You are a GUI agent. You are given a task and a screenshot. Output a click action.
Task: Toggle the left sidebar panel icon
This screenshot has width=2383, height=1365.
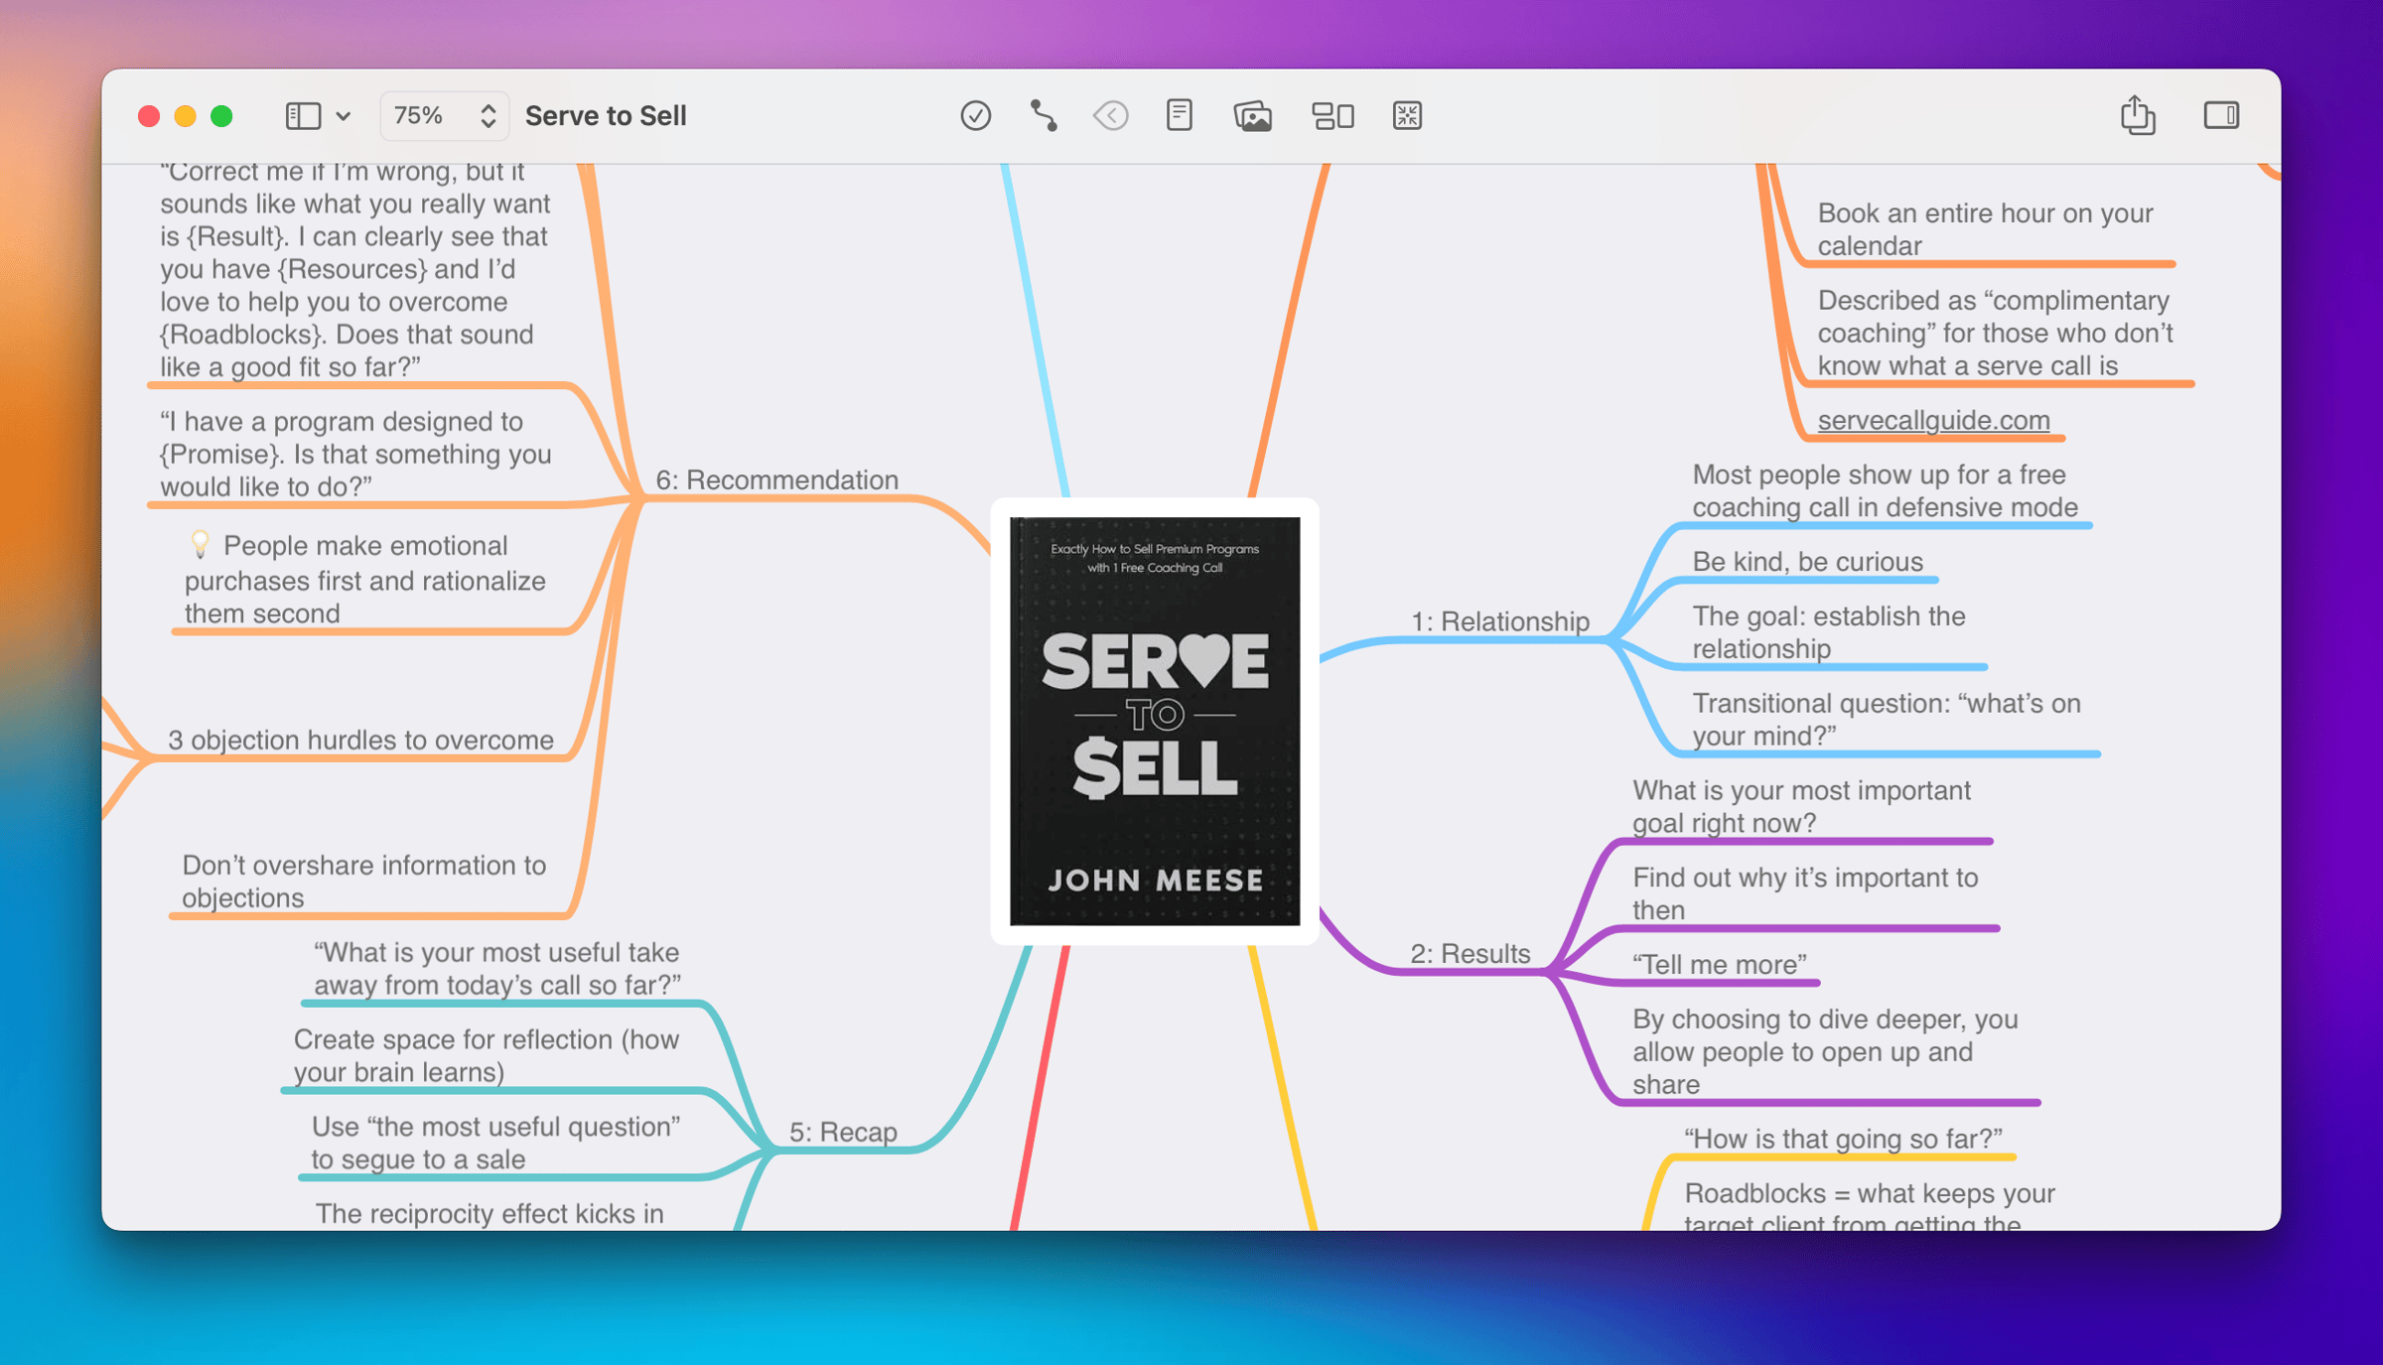[x=303, y=116]
